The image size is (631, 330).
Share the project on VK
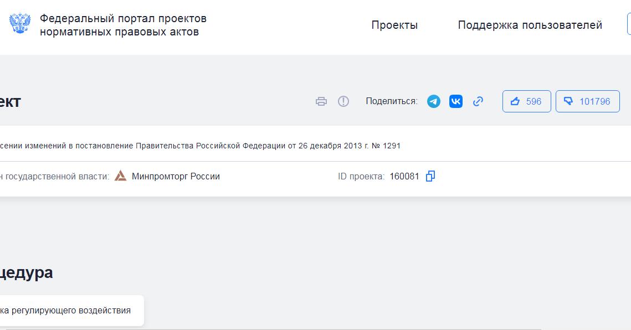coord(456,101)
